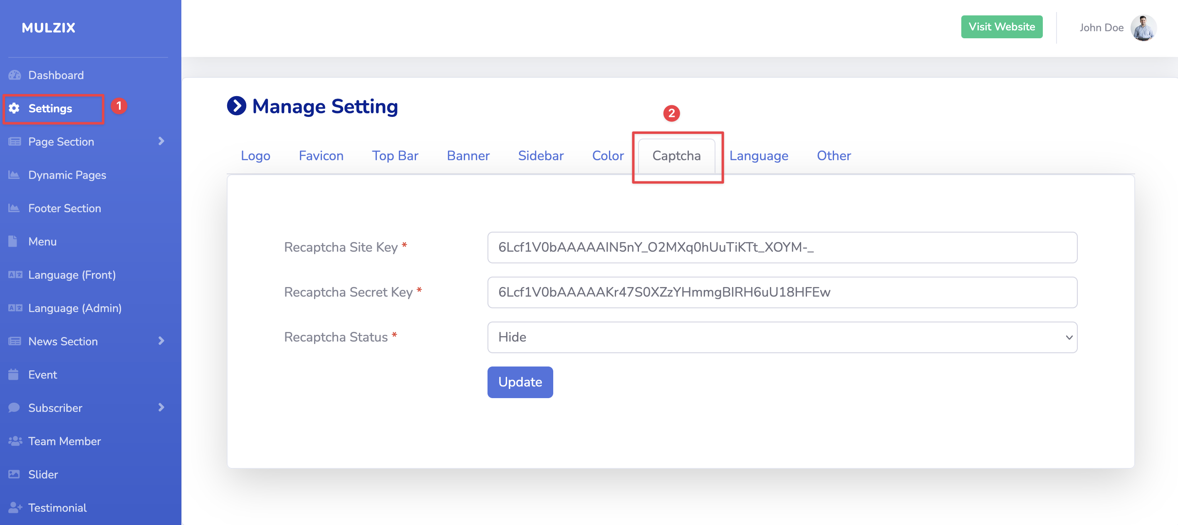
Task: Click the Menu file icon
Action: 13,241
